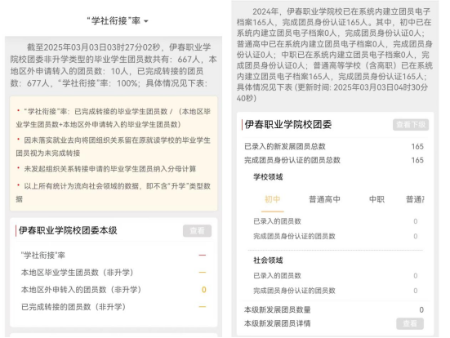
Task: Click the red dash value of "学社衔接"率 row
Action: [203, 255]
